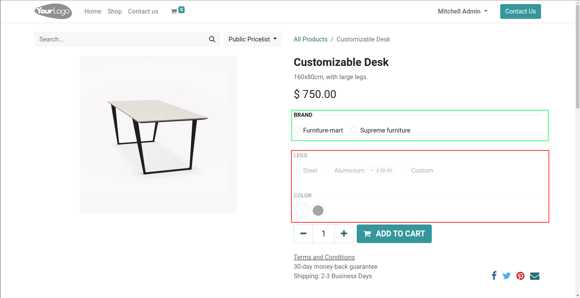Pick the gray color swatch
580x298 pixels.
tap(318, 210)
